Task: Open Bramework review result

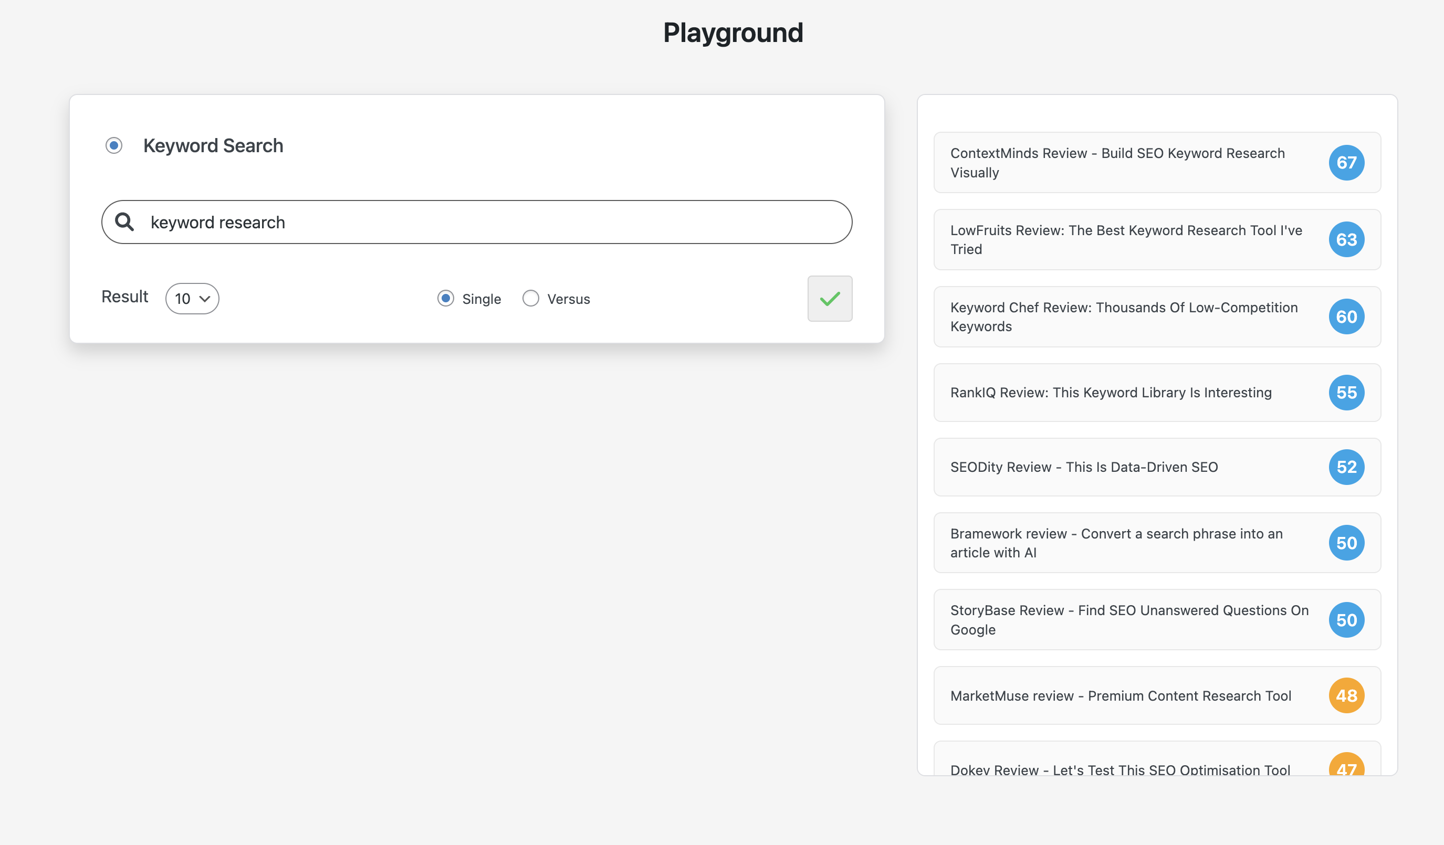Action: [x=1157, y=543]
